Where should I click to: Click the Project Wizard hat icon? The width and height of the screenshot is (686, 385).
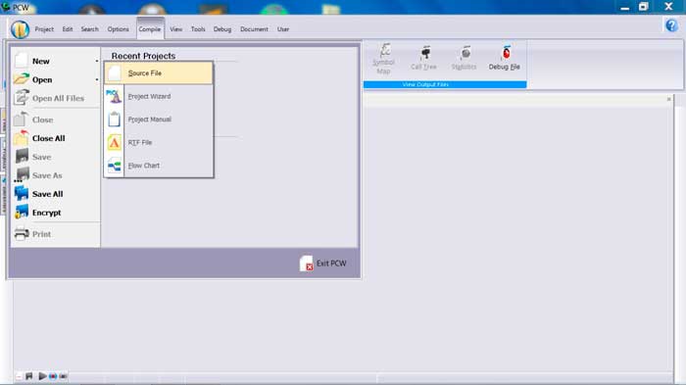(115, 96)
